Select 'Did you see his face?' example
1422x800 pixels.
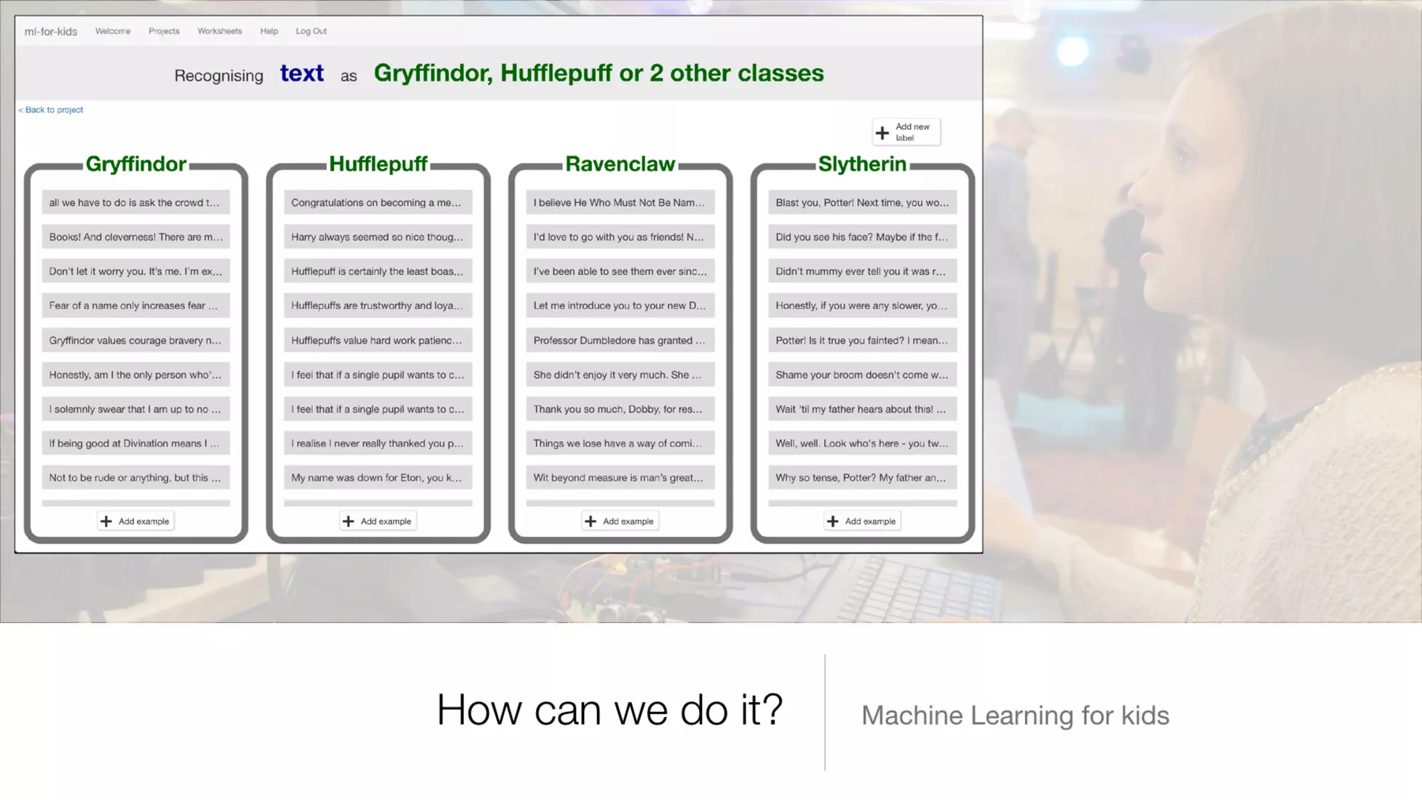[862, 237]
